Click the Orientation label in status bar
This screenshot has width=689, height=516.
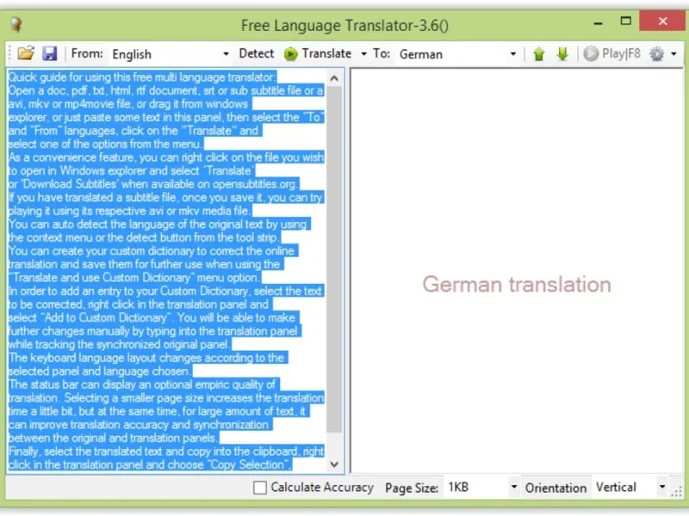coord(556,488)
